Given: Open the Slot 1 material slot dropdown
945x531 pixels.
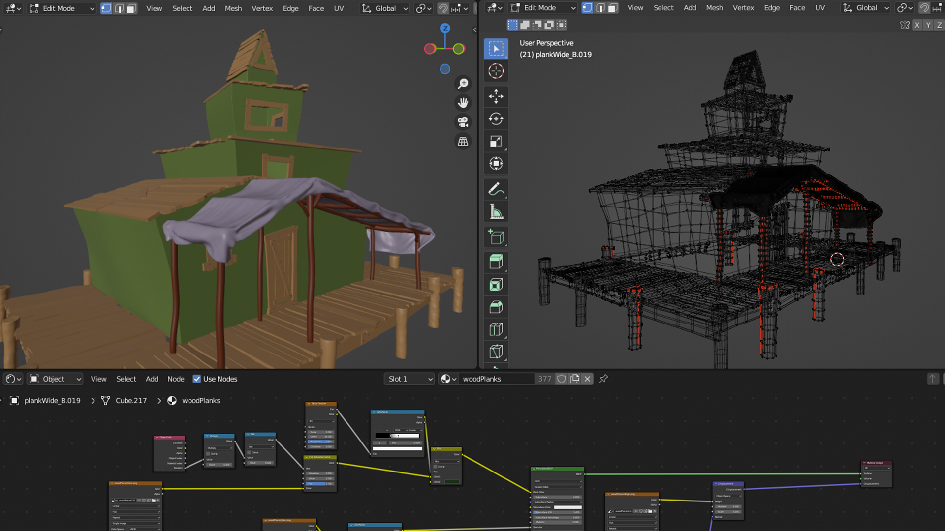Looking at the screenshot, I should [409, 379].
